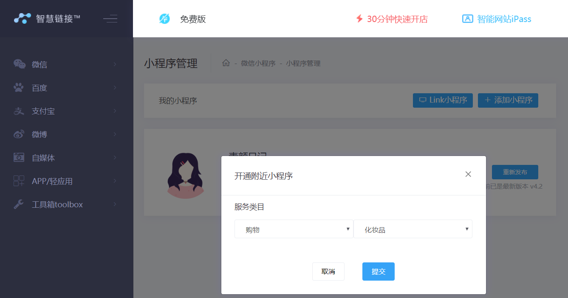Screen dimensions: 568x298
Task: Open the 智能网站iPass link
Action: [x=496, y=19]
